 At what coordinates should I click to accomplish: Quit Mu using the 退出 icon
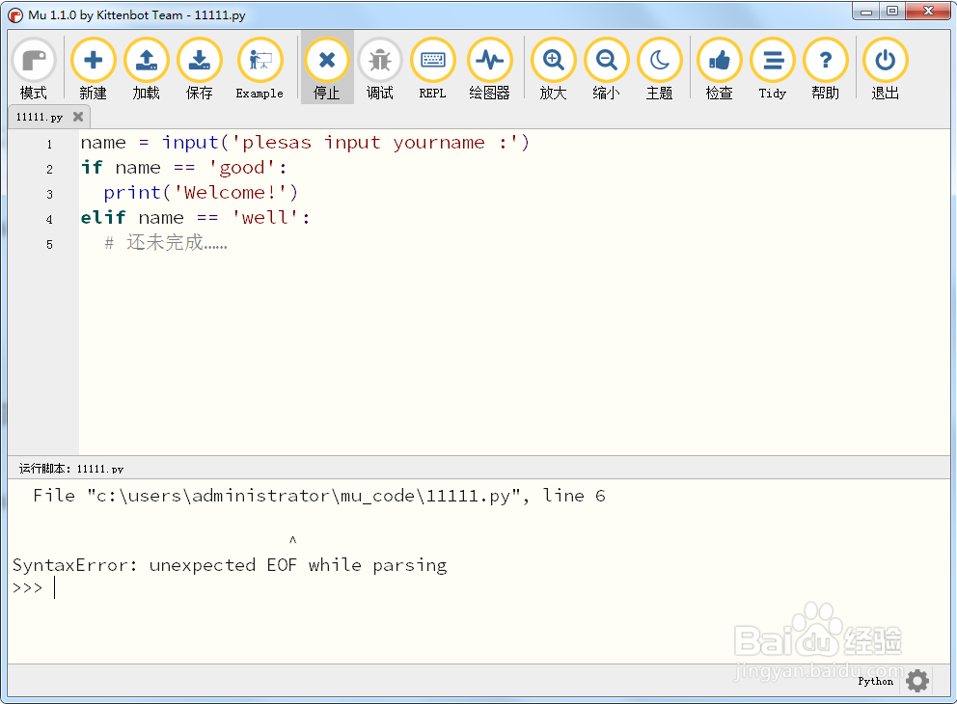click(x=885, y=60)
